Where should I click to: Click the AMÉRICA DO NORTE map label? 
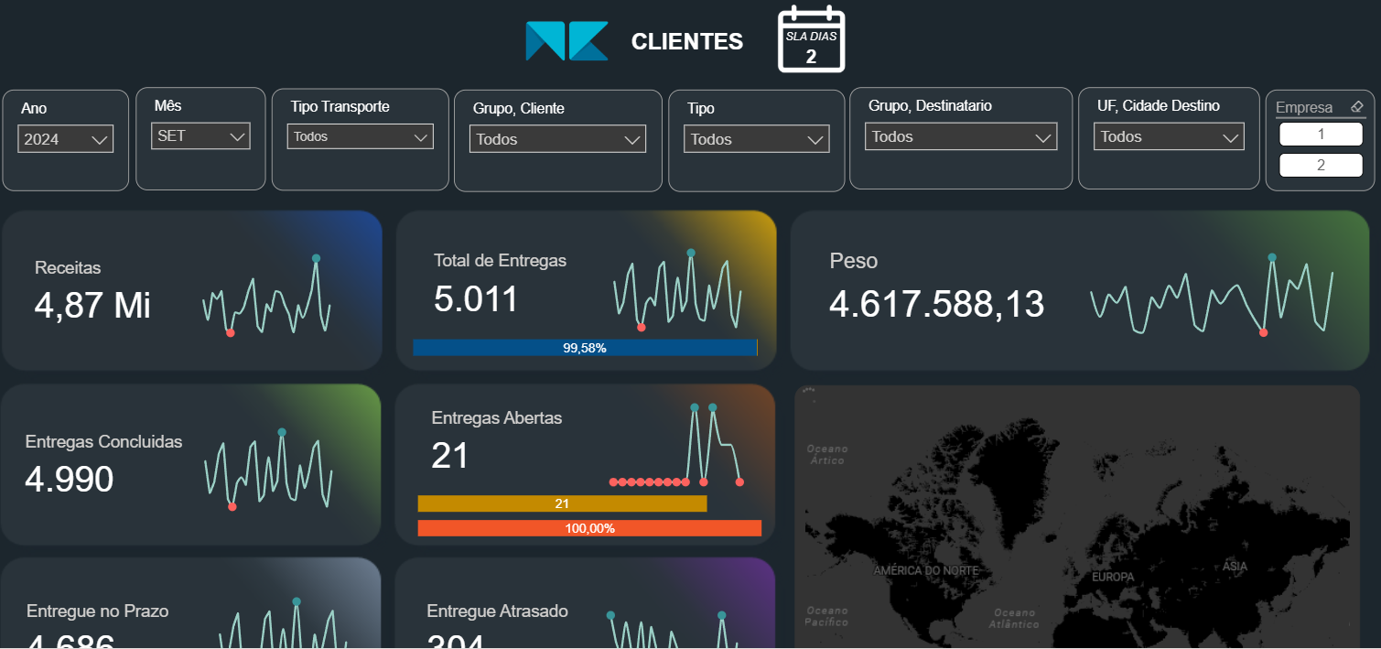[926, 570]
